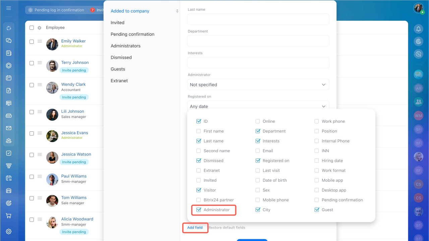Open the mail envelope icon in left sidebar
The width and height of the screenshot is (429, 241).
pyautogui.click(x=9, y=128)
